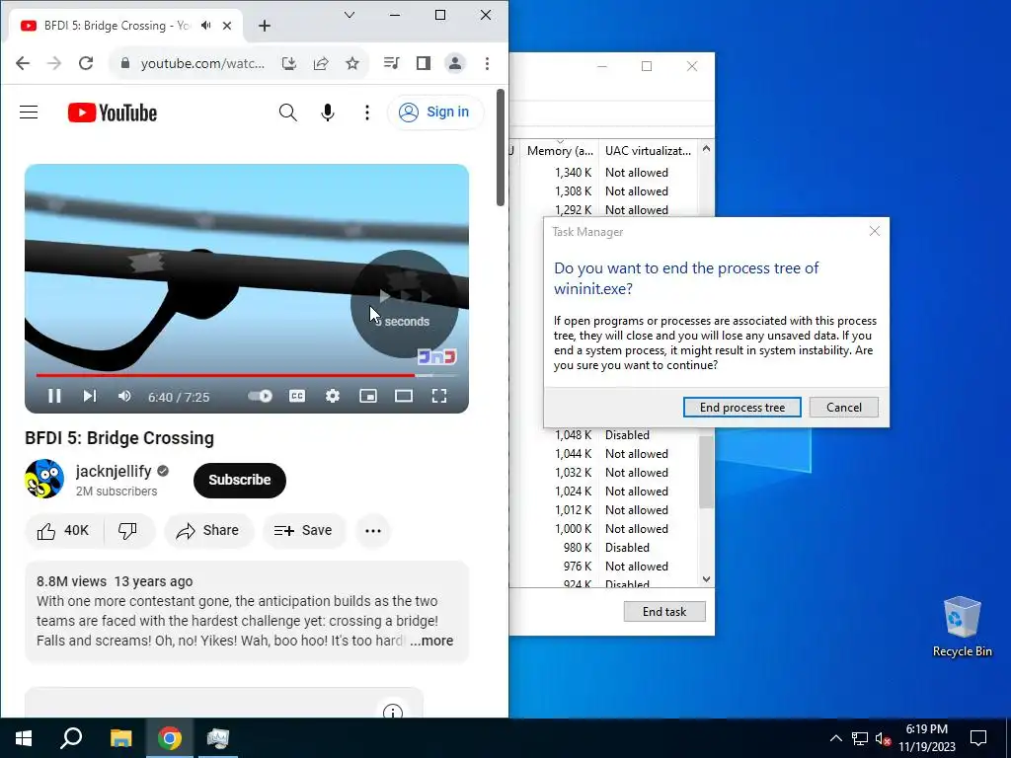This screenshot has height=758, width=1011.
Task: Open a new Chrome tab
Action: click(265, 26)
